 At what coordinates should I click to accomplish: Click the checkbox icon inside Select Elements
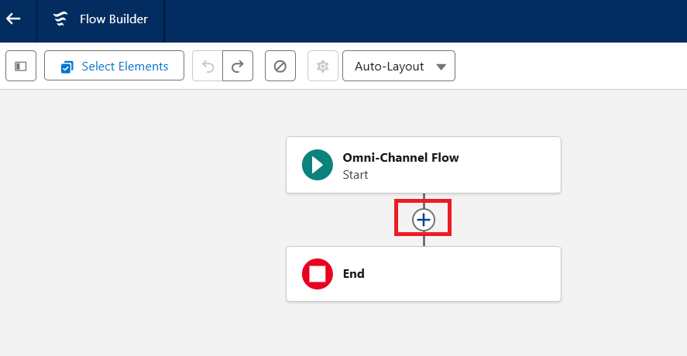click(67, 67)
